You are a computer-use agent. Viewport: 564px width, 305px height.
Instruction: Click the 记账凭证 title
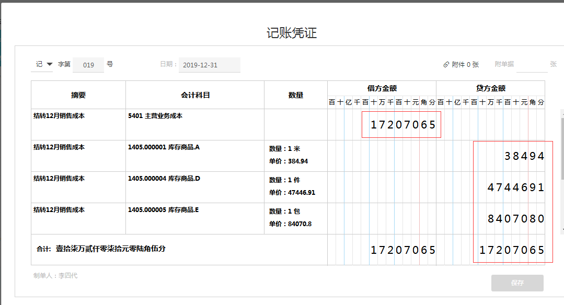click(x=292, y=33)
